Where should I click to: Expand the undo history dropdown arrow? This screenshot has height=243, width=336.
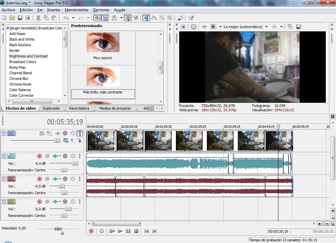tap(73, 18)
